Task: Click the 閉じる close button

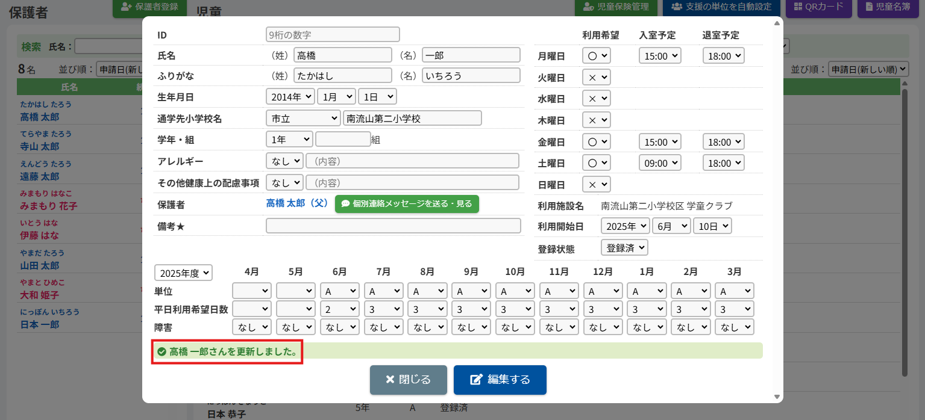Action: point(408,380)
